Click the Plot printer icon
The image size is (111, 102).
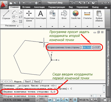click(x=36, y=3)
